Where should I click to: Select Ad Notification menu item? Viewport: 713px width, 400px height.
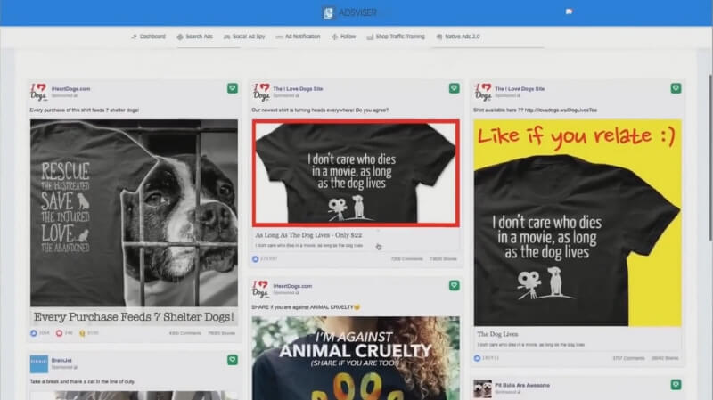coord(298,37)
